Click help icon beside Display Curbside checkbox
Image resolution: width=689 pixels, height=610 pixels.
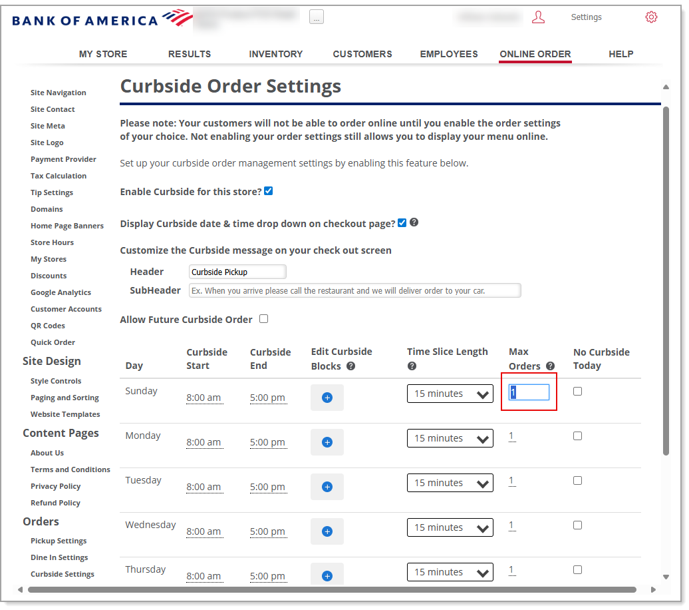(414, 222)
